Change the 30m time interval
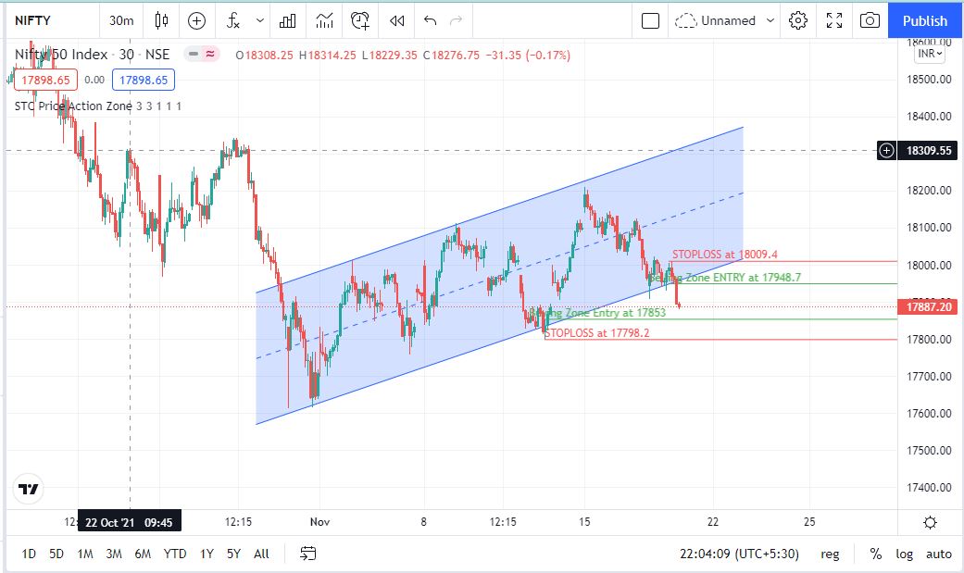 point(120,20)
